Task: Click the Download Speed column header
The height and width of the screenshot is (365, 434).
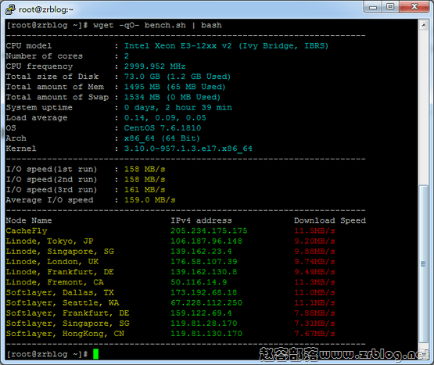Action: click(330, 220)
